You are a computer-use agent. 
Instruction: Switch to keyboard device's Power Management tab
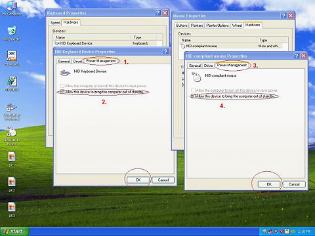(x=101, y=61)
